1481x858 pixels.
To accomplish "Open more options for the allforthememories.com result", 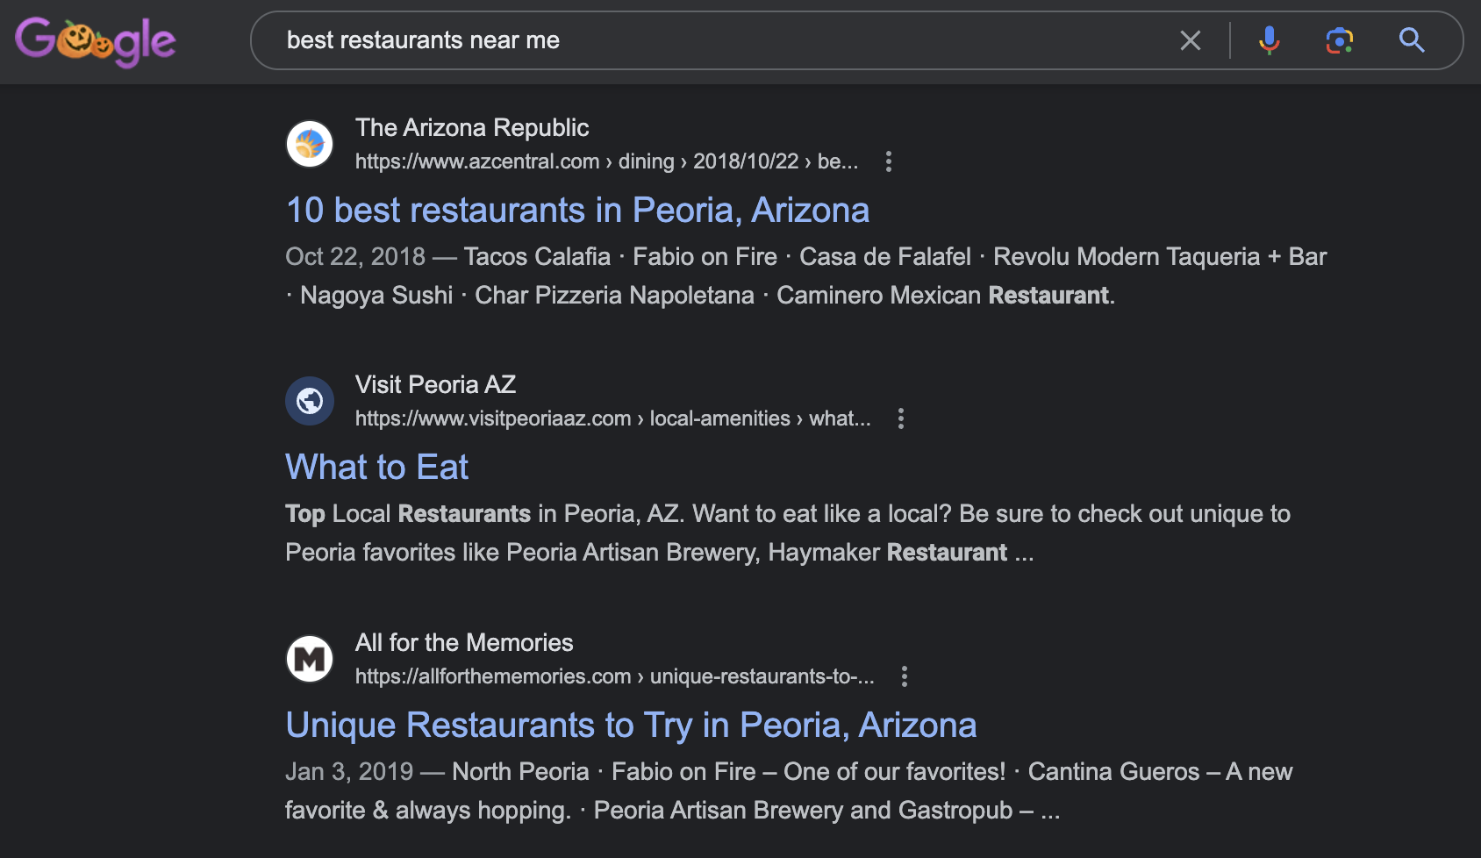I will [x=905, y=676].
